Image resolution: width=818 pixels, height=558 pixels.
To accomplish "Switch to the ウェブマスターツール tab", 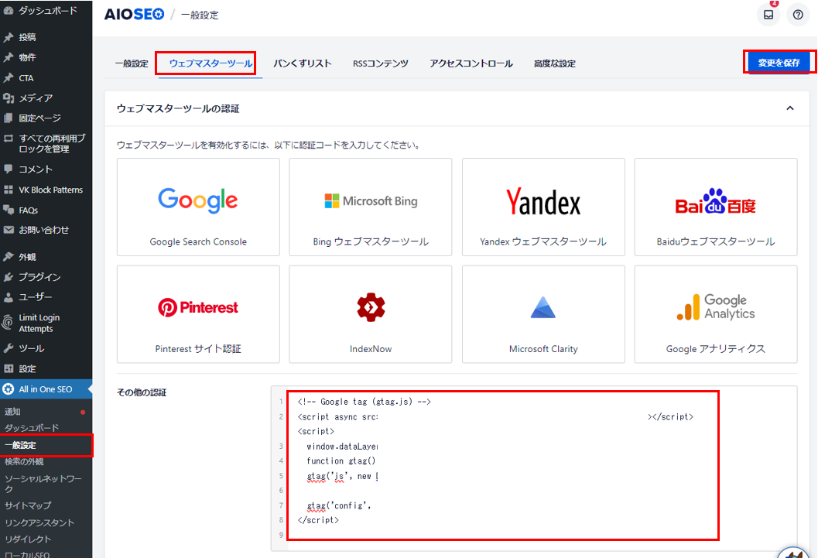I will pyautogui.click(x=210, y=63).
